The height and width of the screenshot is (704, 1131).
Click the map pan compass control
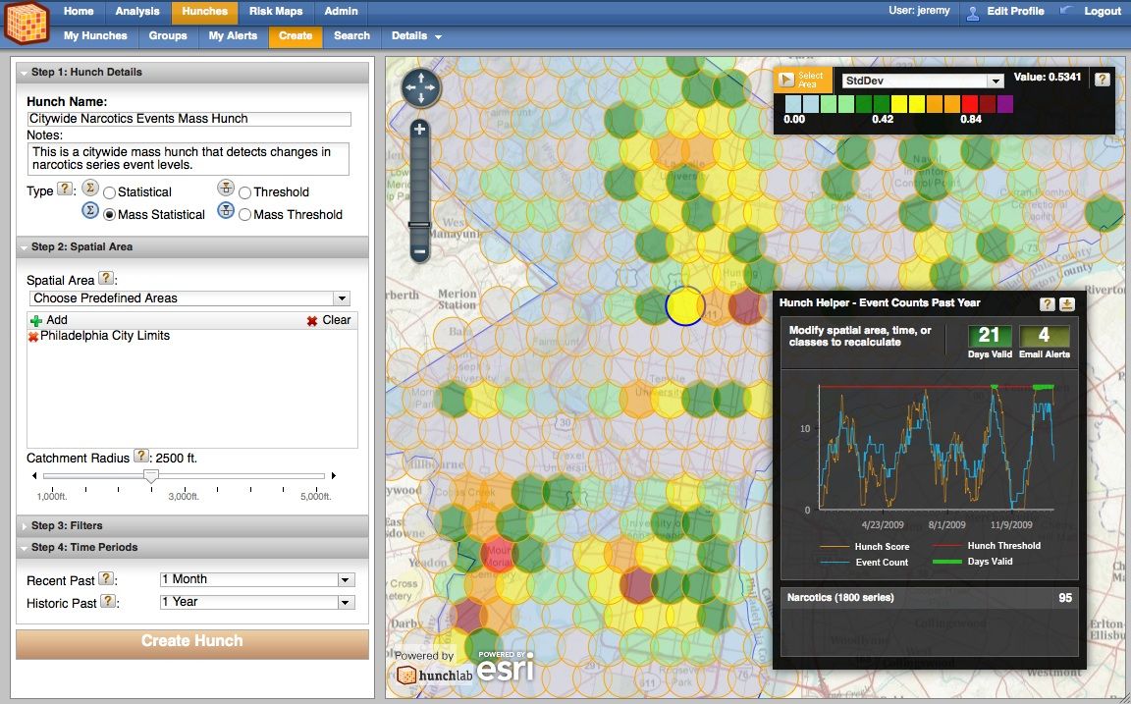420,86
